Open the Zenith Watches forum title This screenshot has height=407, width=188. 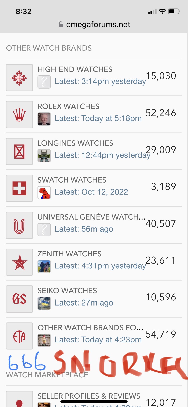(x=69, y=254)
